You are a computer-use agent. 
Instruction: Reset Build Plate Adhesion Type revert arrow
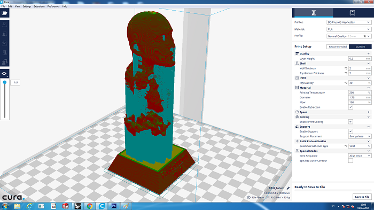click(346, 146)
